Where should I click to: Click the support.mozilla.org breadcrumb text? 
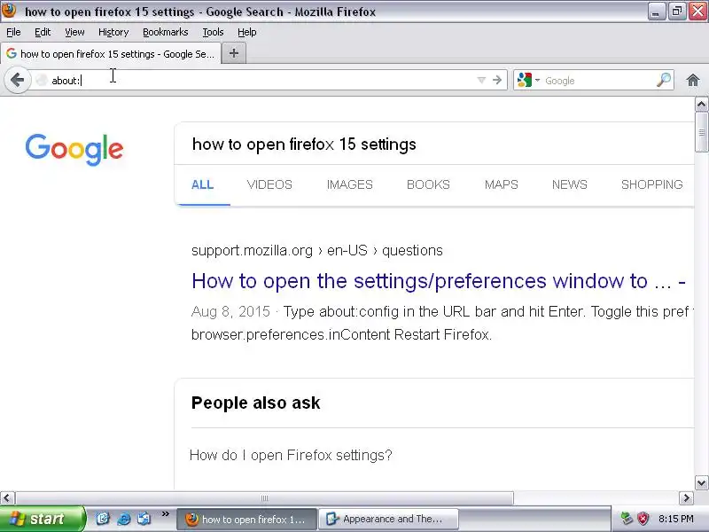[317, 250]
